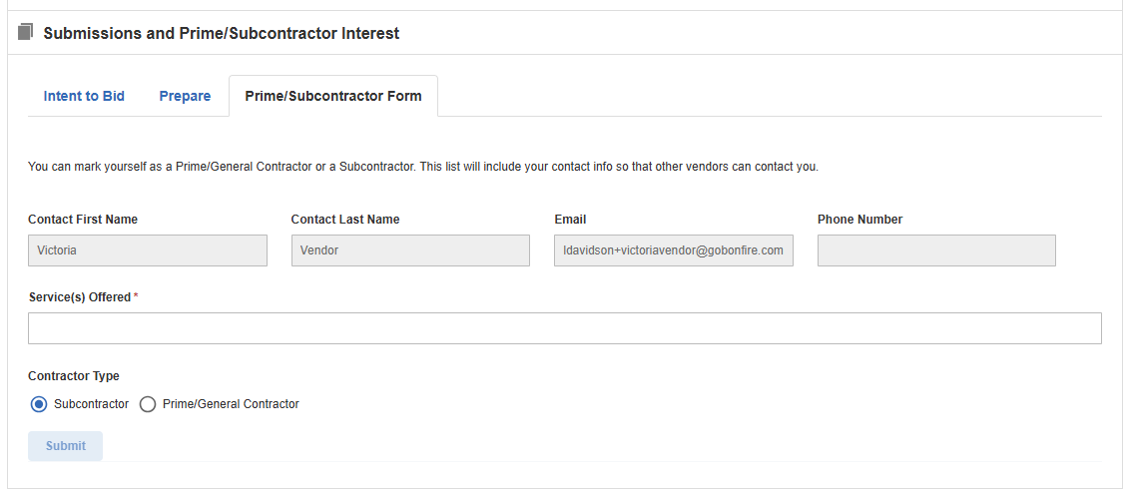This screenshot has width=1130, height=495.
Task: Select the Subcontractor radio button
Action: [x=39, y=404]
